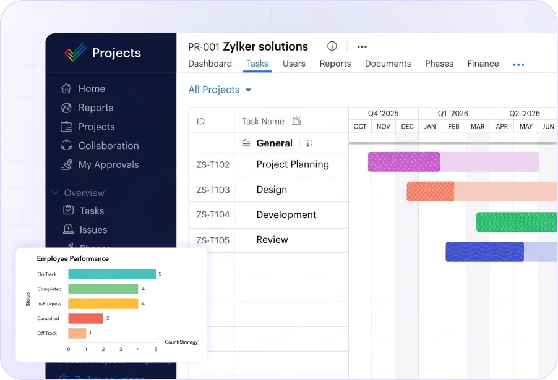Click the Collaboration sidebar icon

click(x=66, y=145)
